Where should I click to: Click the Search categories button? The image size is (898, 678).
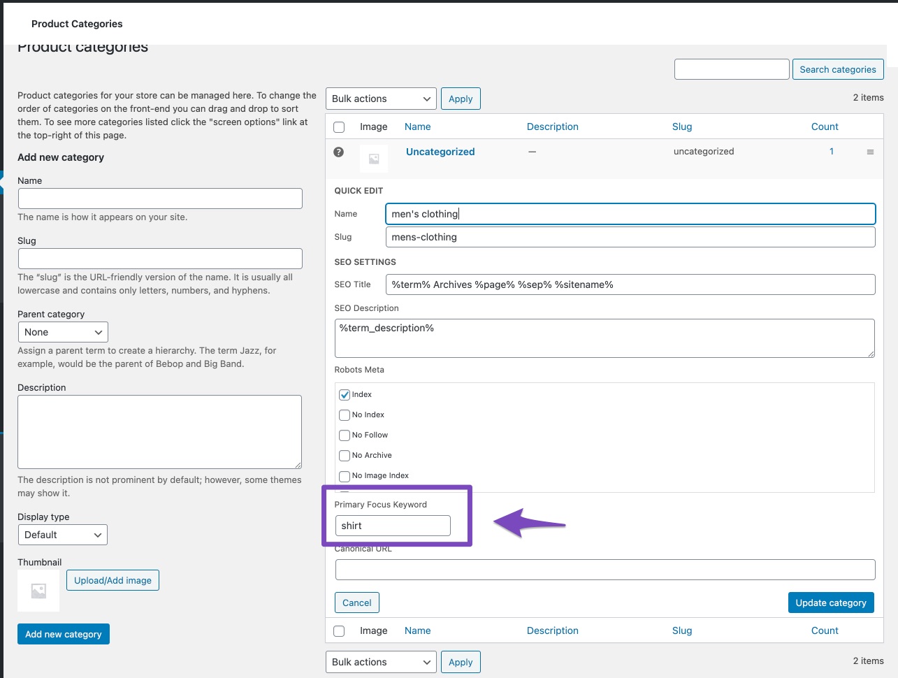[838, 69]
